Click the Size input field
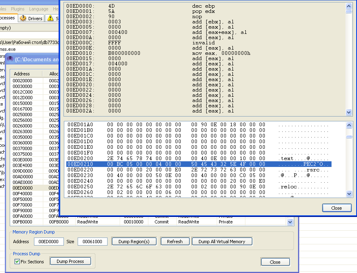The height and width of the screenshot is (273, 357). coord(92,242)
